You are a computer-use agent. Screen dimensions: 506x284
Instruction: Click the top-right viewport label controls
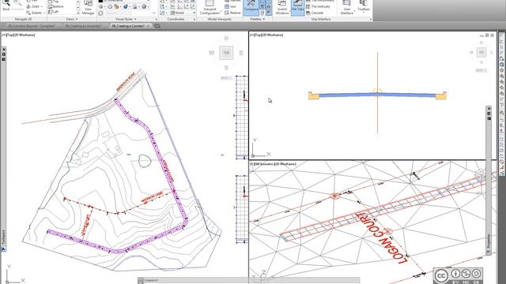pos(266,35)
